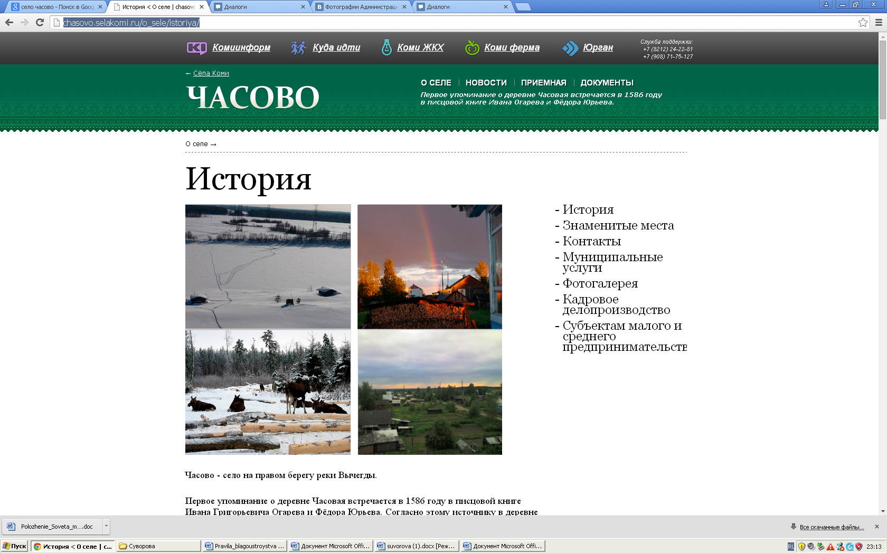This screenshot has height=554, width=887.
Task: Open the Фотогалерея side link
Action: coord(600,284)
